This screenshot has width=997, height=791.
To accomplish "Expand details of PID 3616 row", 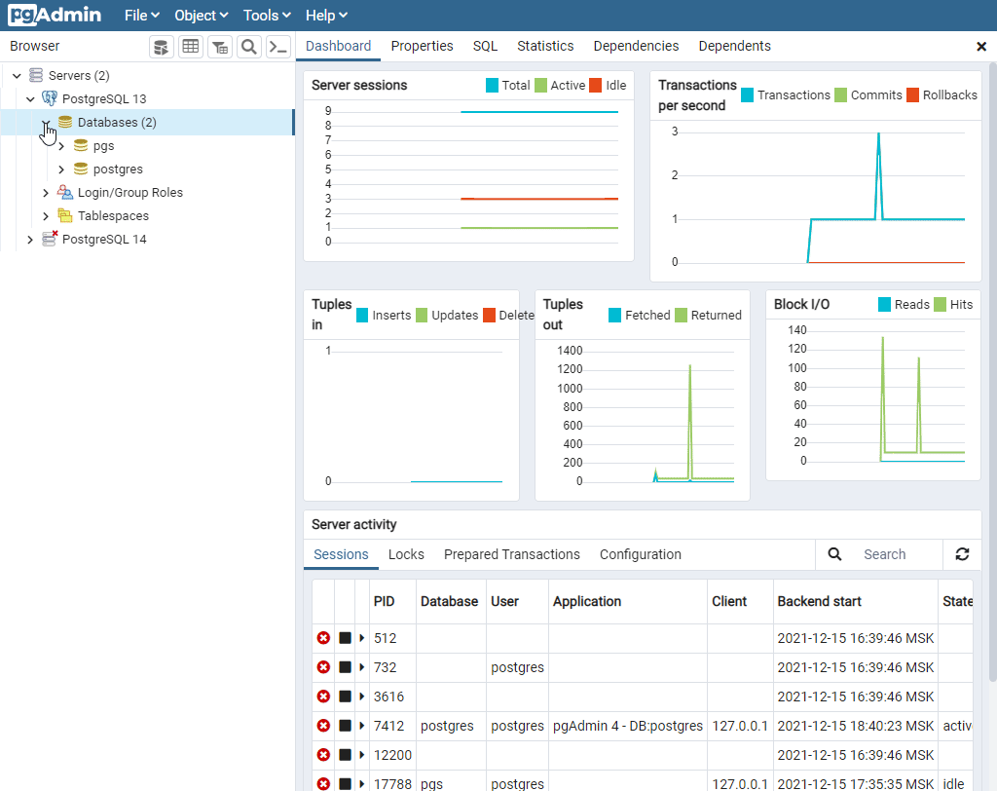I will click(362, 697).
